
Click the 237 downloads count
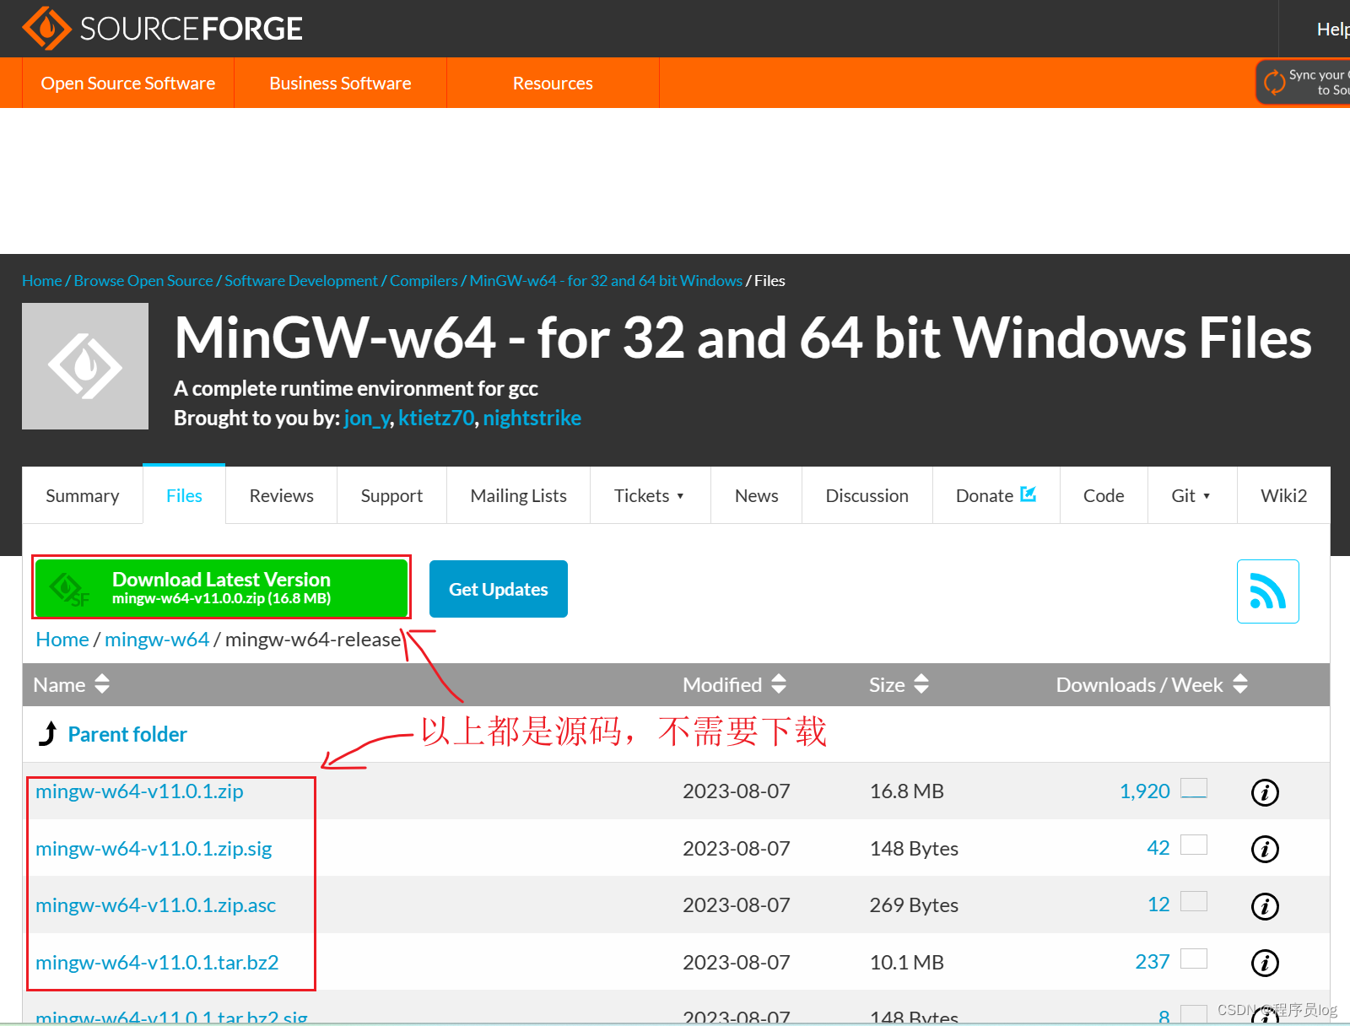(x=1153, y=962)
